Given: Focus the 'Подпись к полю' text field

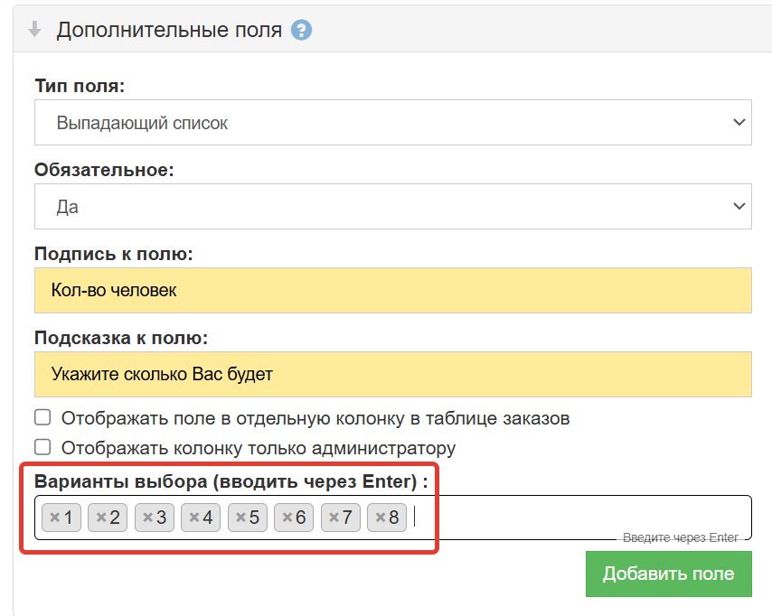Looking at the screenshot, I should 393,290.
